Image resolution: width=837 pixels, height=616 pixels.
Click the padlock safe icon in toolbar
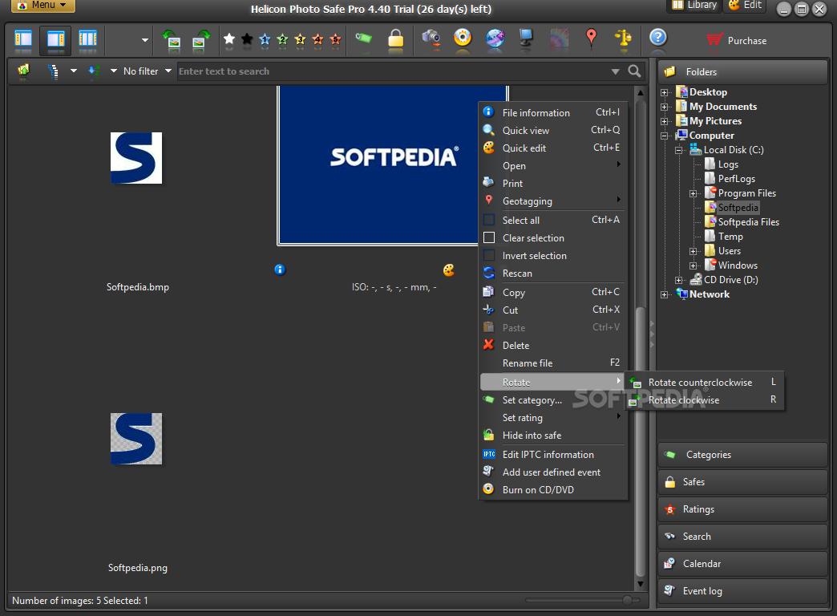(395, 38)
